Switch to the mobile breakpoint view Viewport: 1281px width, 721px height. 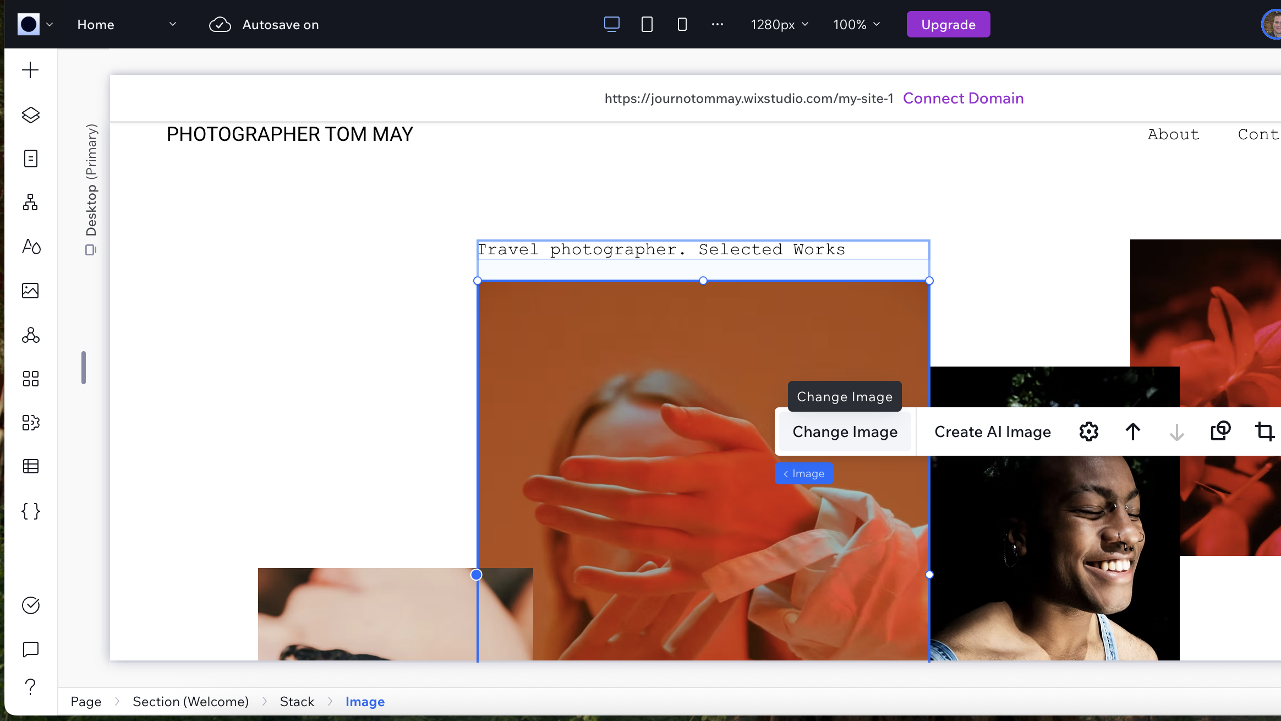tap(682, 24)
